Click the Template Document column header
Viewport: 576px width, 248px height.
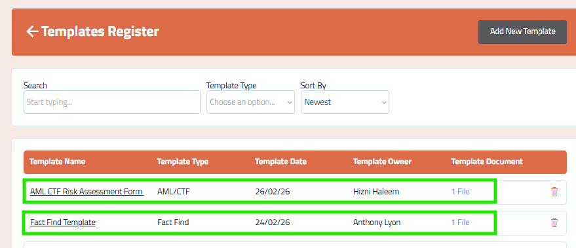[x=487, y=162]
